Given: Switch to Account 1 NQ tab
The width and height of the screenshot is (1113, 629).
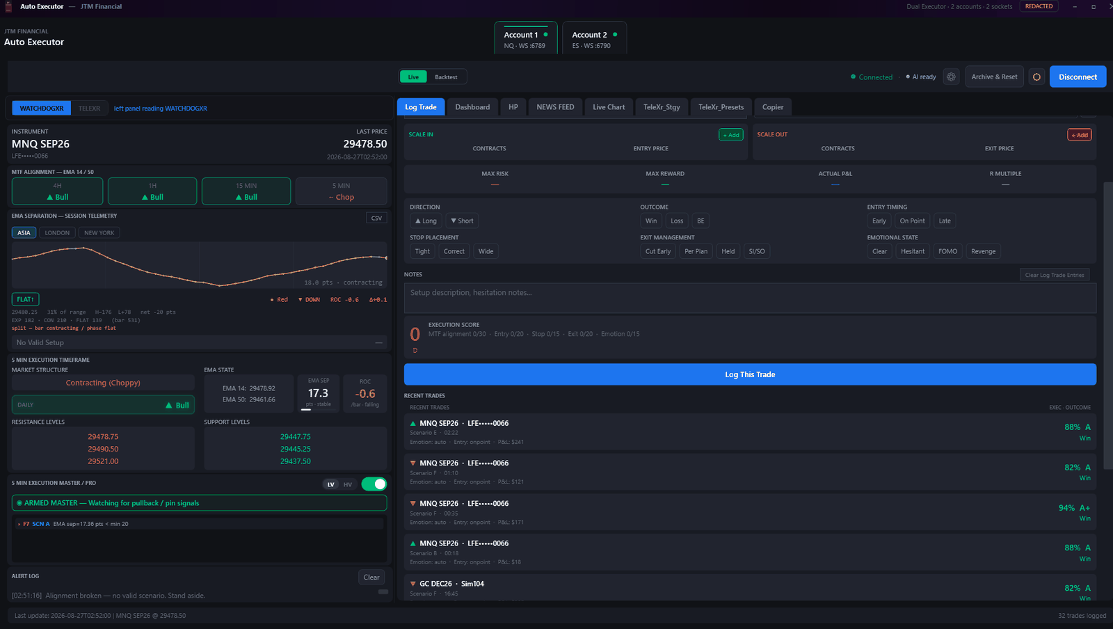Looking at the screenshot, I should click(x=526, y=39).
